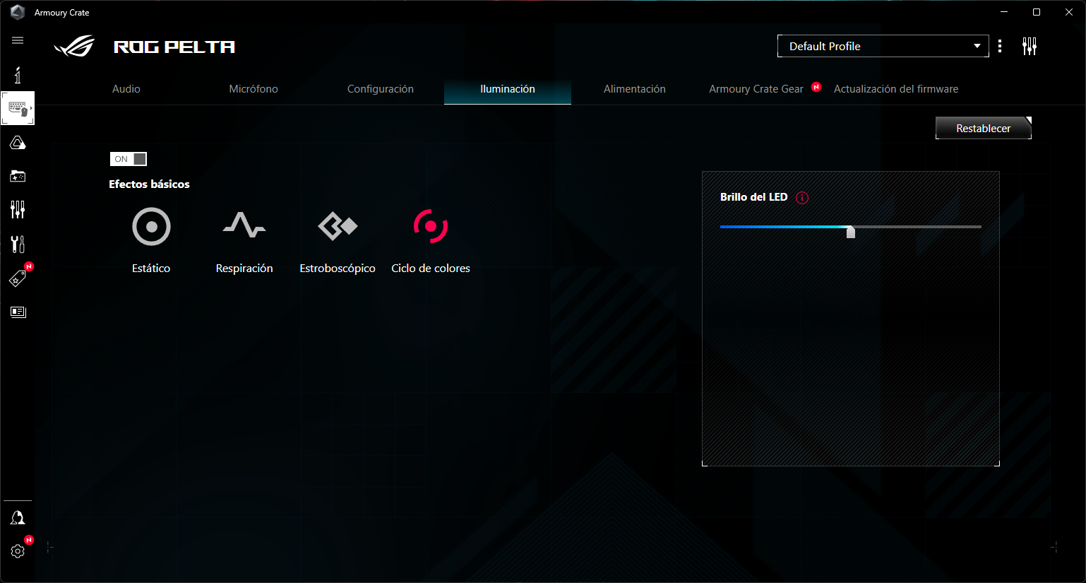This screenshot has height=583, width=1086.
Task: Open the profile options three-dot menu
Action: pyautogui.click(x=1000, y=47)
